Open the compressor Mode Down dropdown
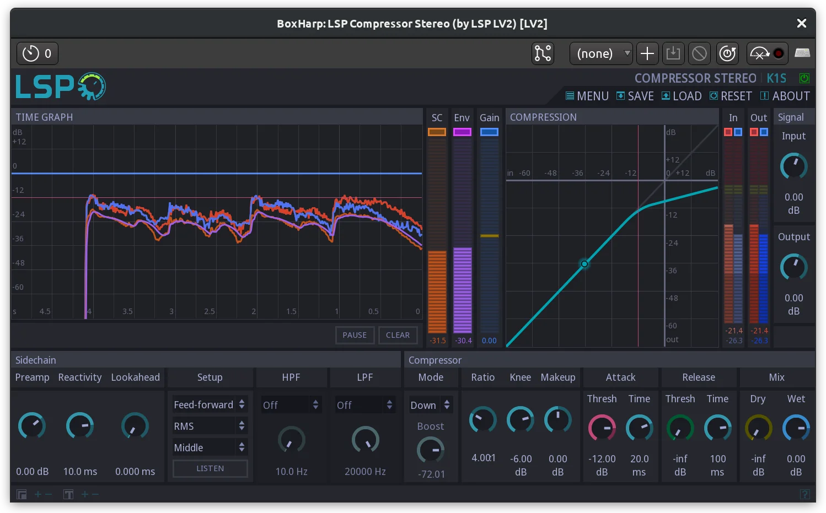This screenshot has width=826, height=513. [x=431, y=405]
